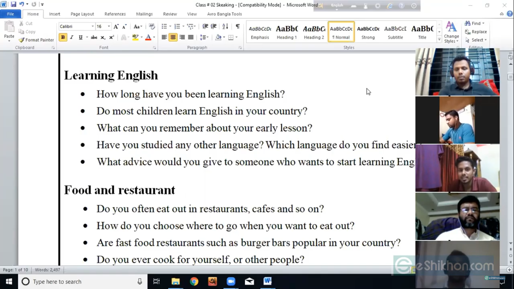Toggle Italic formatting
The height and width of the screenshot is (289, 514).
pos(72,37)
